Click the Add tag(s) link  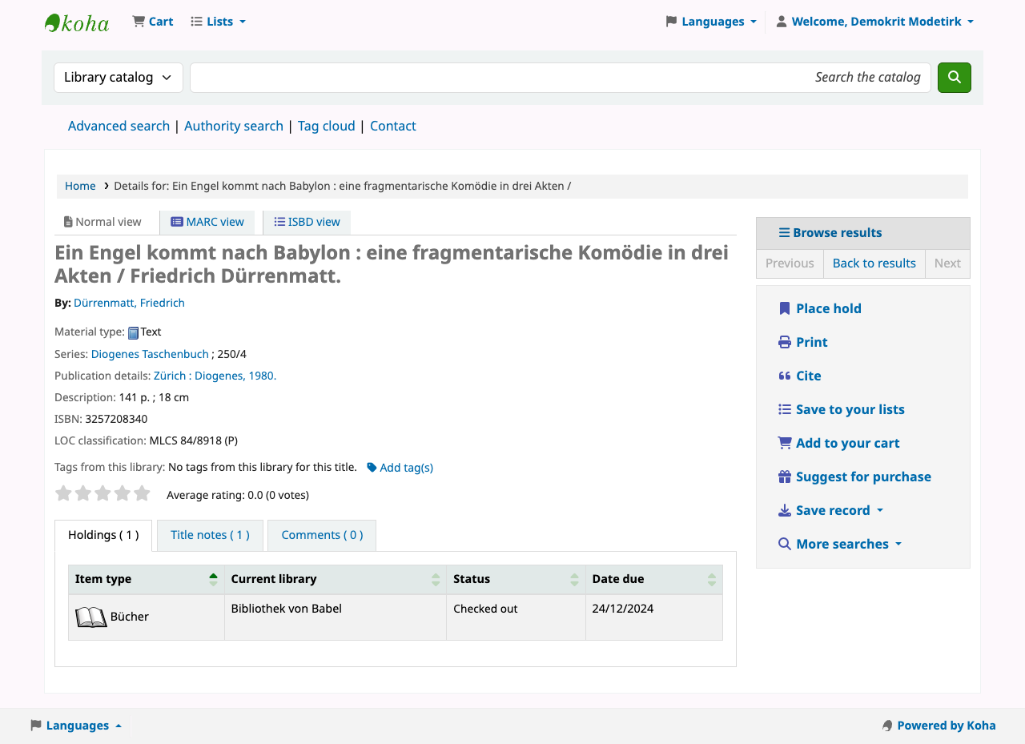(x=400, y=469)
